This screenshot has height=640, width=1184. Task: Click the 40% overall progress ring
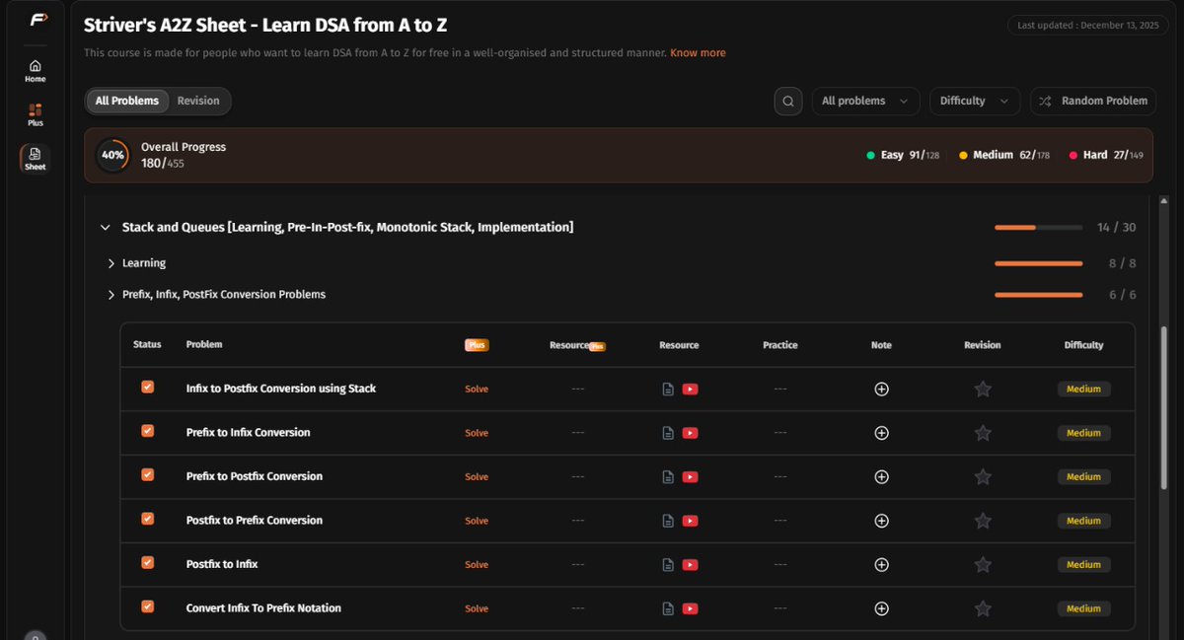[112, 155]
